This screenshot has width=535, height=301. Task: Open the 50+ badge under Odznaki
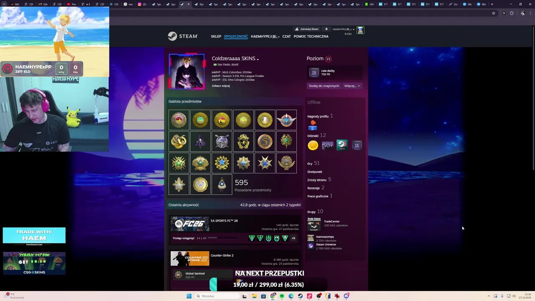[327, 145]
